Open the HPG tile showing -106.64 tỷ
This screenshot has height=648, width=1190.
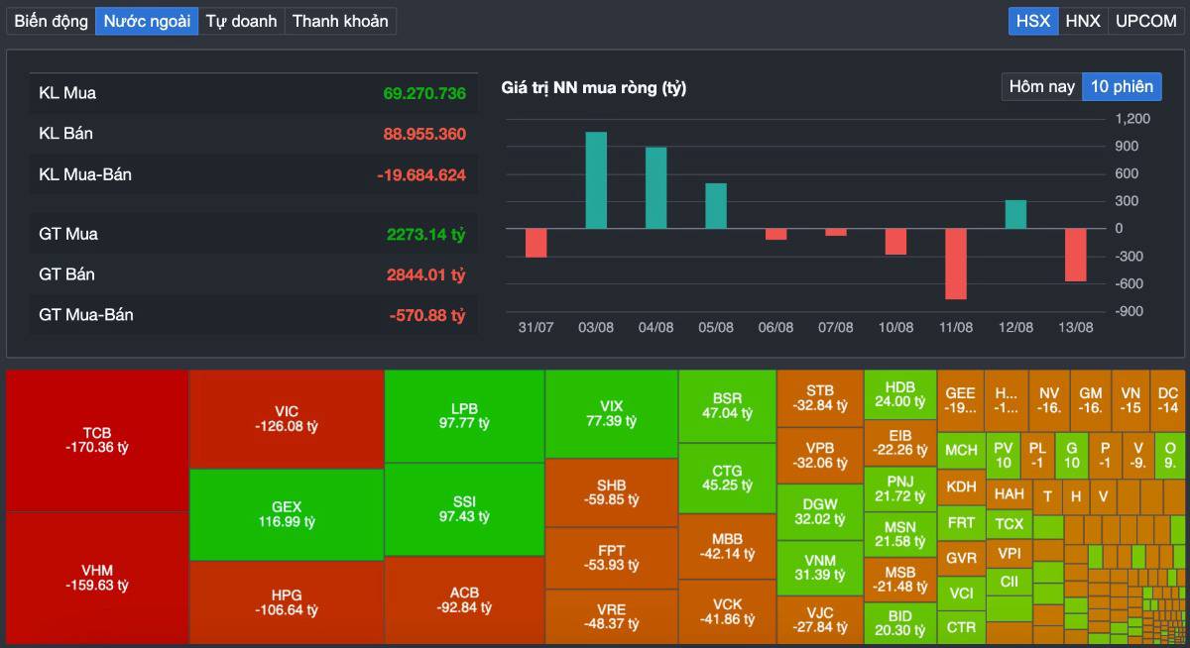pos(287,602)
